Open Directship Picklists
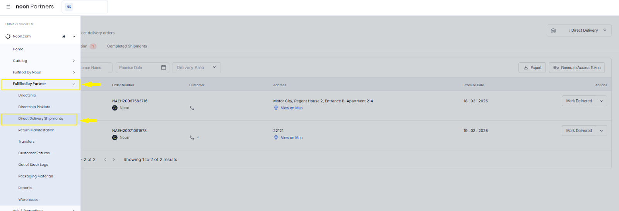Screen dimensions: 619x211 [34, 107]
